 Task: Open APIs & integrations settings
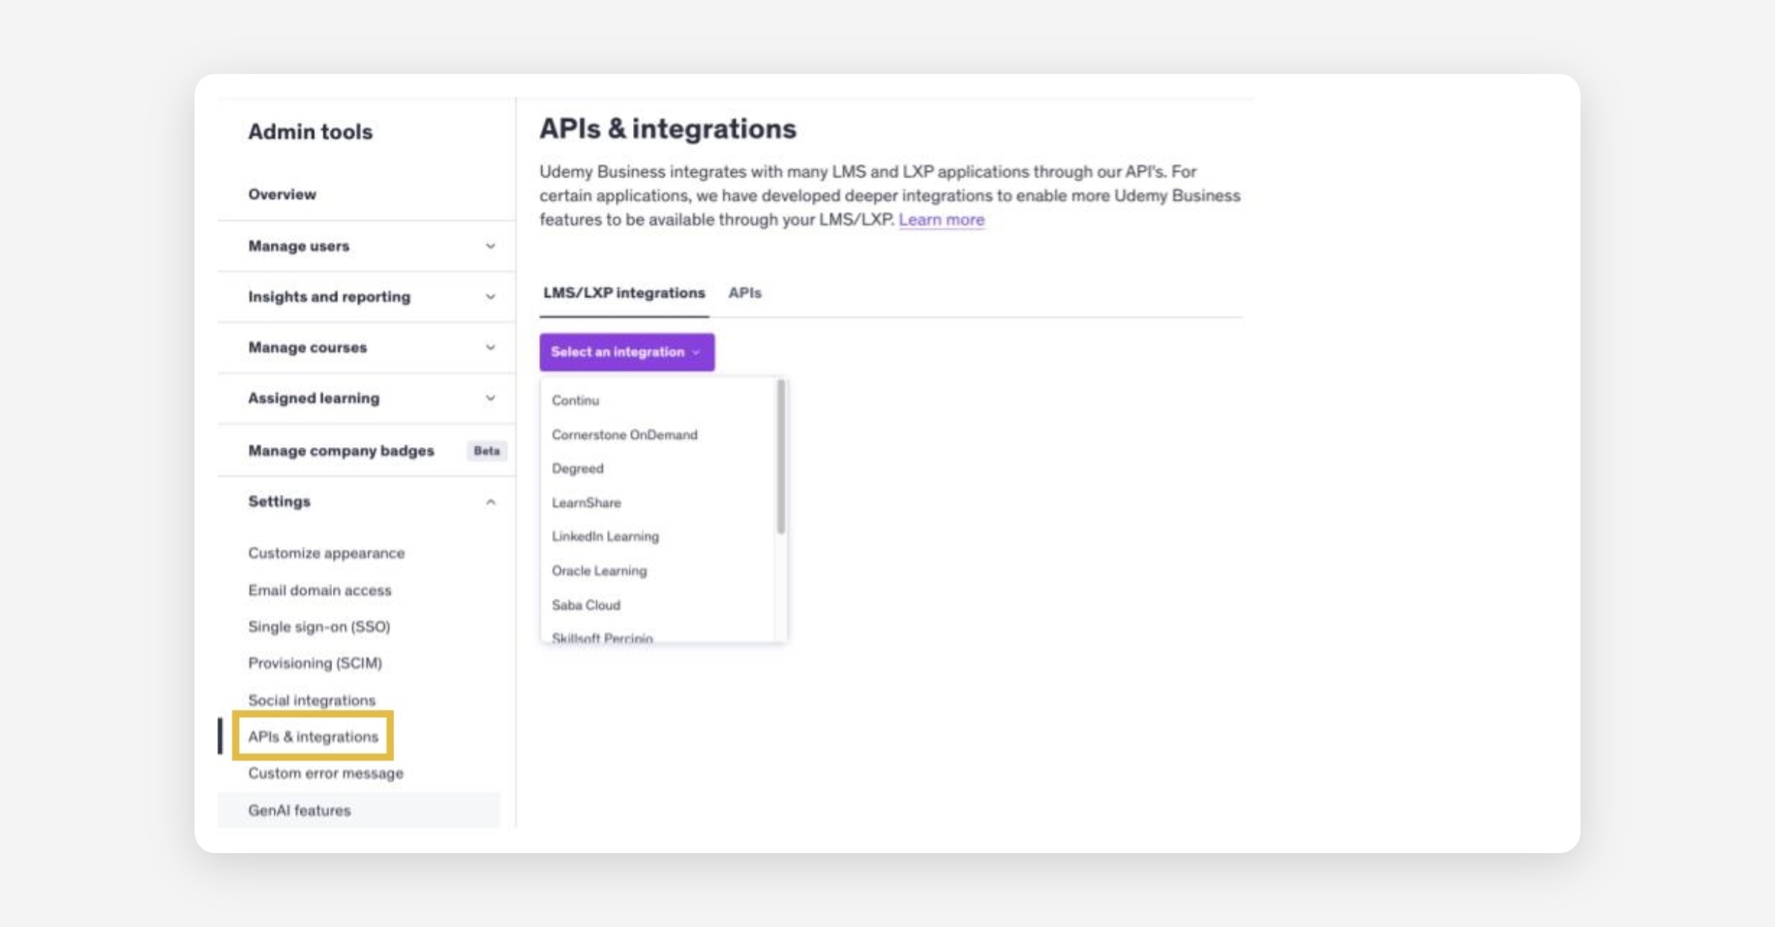tap(313, 736)
